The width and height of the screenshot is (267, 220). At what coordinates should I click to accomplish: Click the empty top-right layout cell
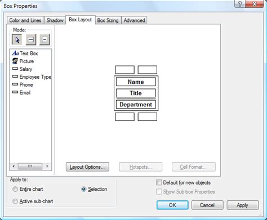[148, 70]
